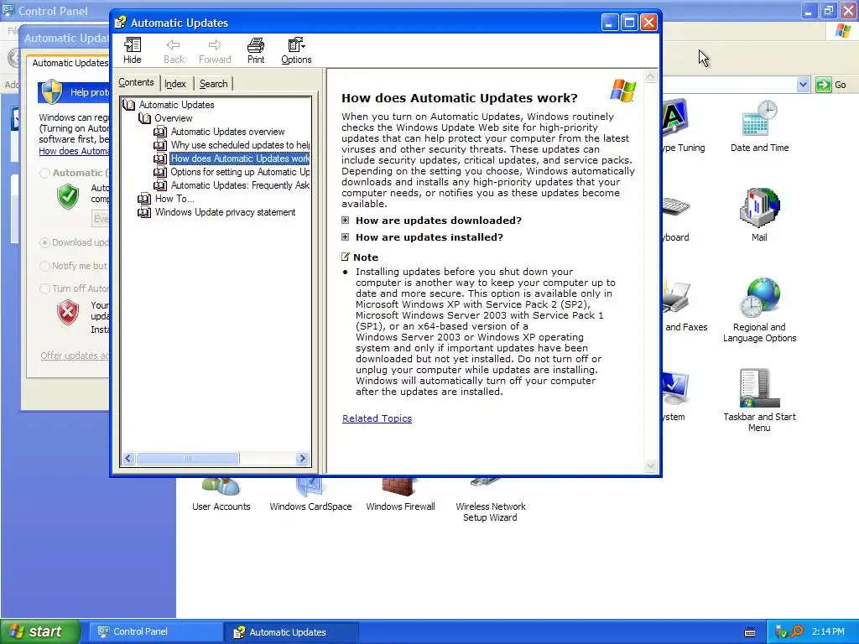Click the Windows Update privacy statement page icon
The height and width of the screenshot is (644, 859).
coord(144,212)
